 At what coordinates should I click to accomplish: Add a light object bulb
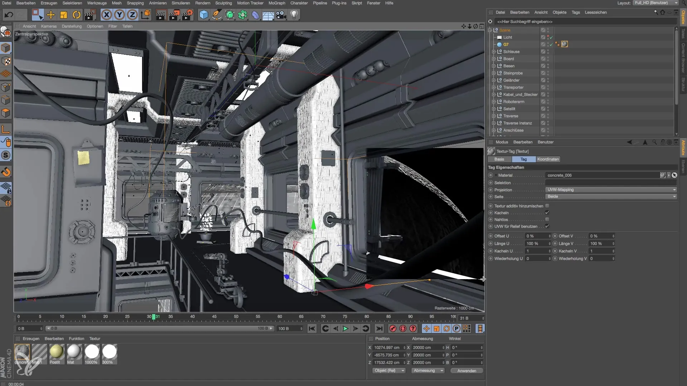coord(294,15)
